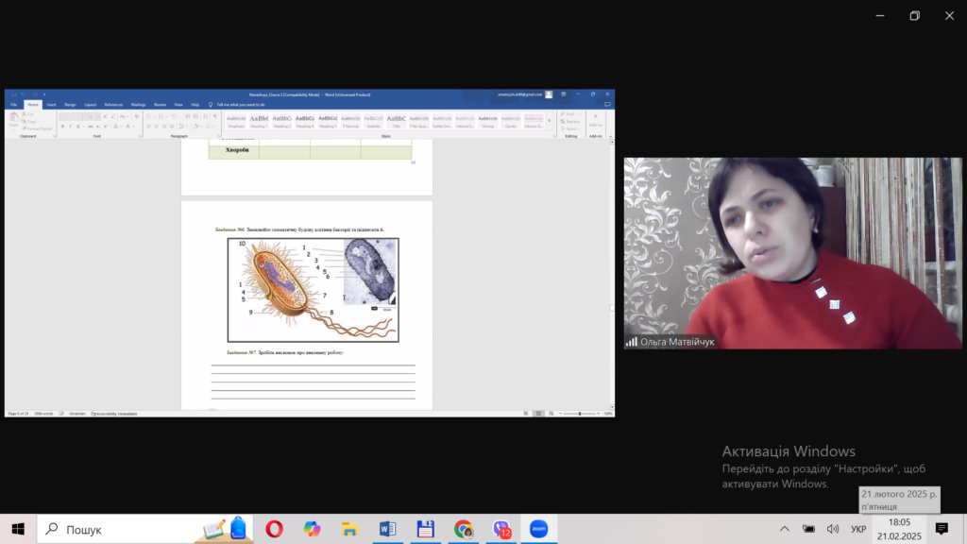Click the Copy button in the Clipboard group
This screenshot has width=967, height=544.
[28, 122]
